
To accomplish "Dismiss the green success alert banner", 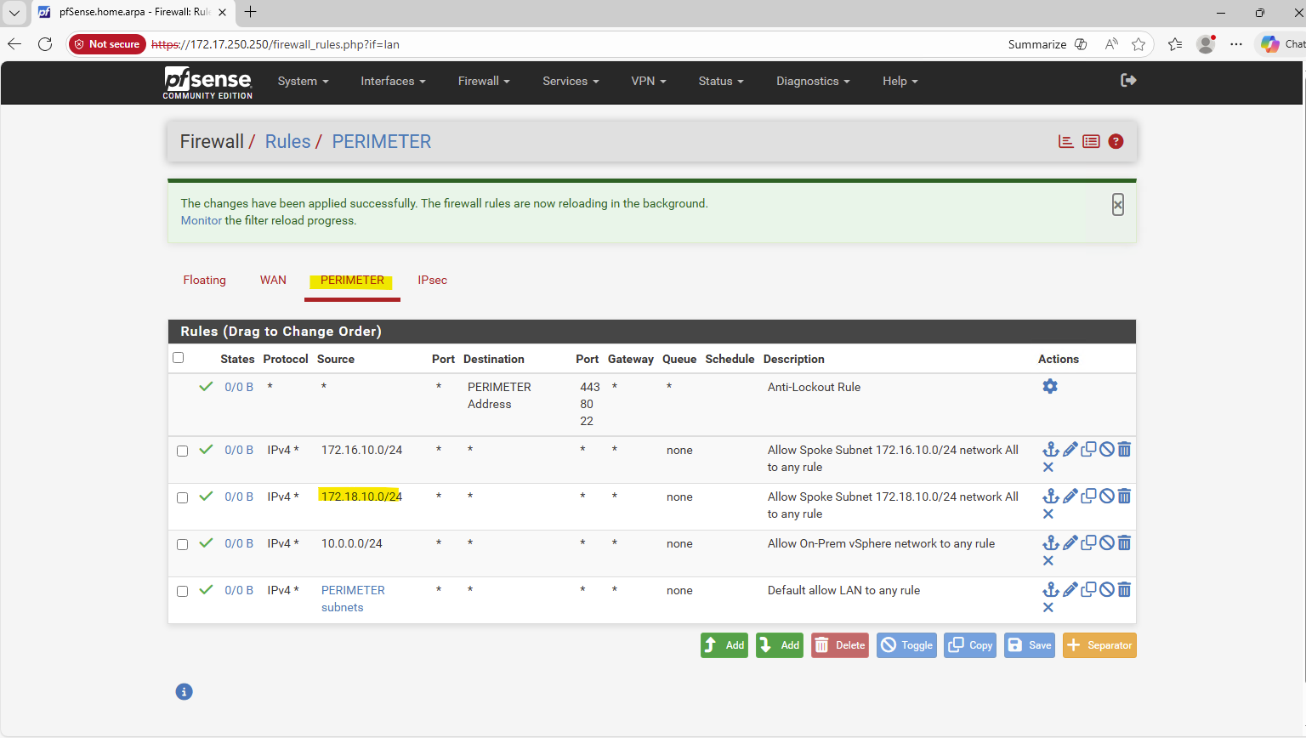I will coord(1117,205).
